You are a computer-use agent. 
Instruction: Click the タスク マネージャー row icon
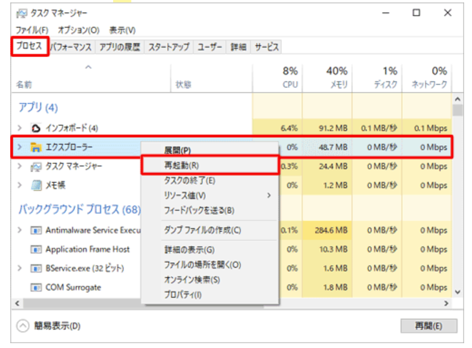tap(36, 167)
